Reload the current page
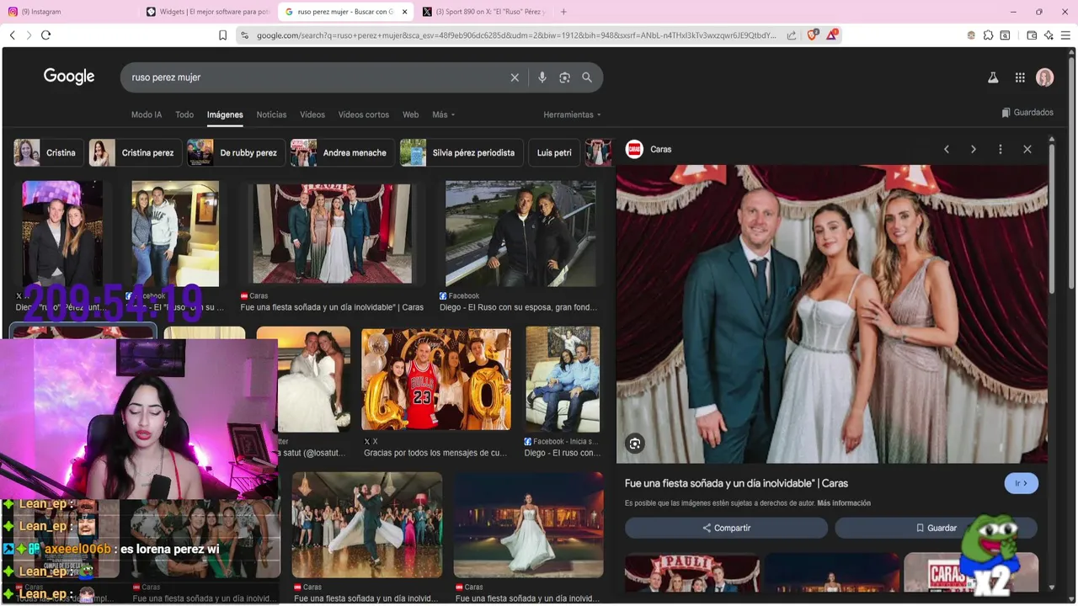 coord(45,35)
